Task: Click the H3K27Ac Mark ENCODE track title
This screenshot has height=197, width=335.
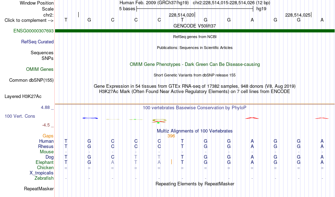Action: pos(195,91)
